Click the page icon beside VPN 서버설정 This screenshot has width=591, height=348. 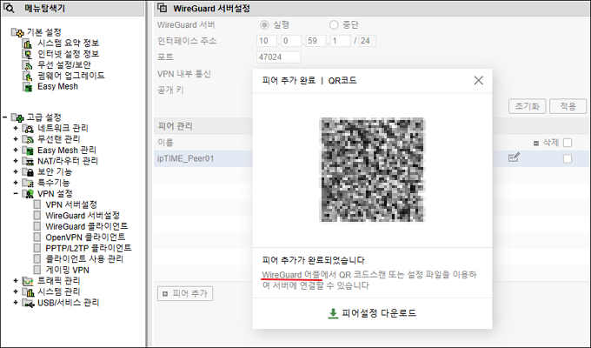click(x=37, y=204)
